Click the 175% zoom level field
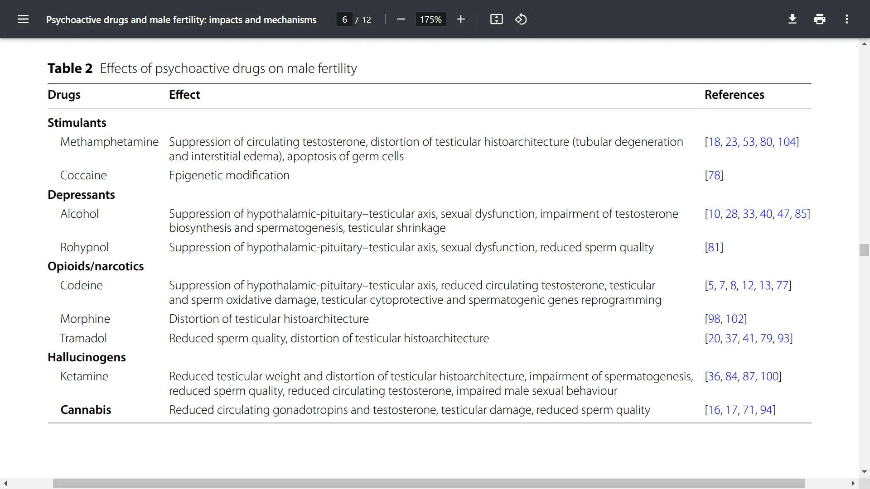The height and width of the screenshot is (489, 870). coord(430,19)
